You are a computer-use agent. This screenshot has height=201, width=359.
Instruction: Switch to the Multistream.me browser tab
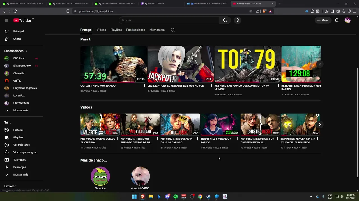(x=208, y=4)
